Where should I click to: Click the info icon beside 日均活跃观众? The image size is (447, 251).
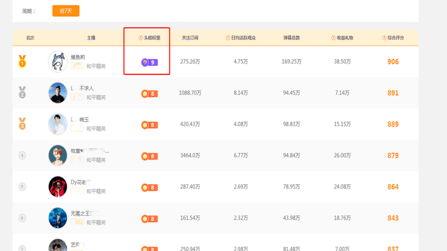click(x=228, y=38)
